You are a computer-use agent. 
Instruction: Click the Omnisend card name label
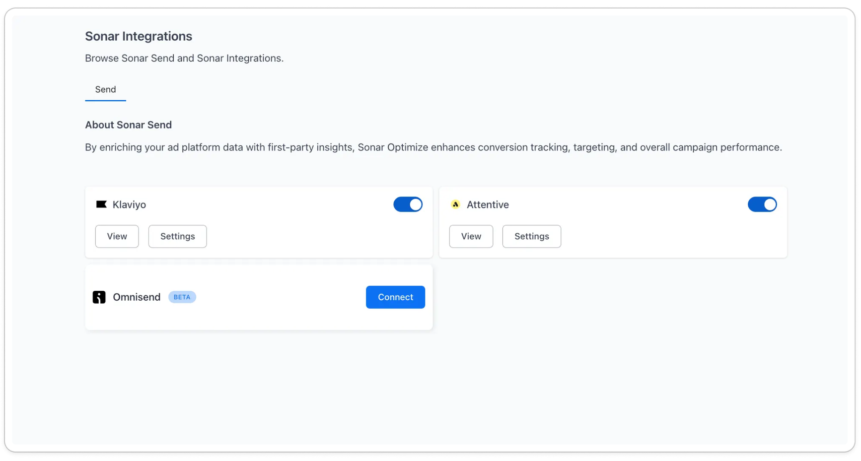[x=137, y=297]
